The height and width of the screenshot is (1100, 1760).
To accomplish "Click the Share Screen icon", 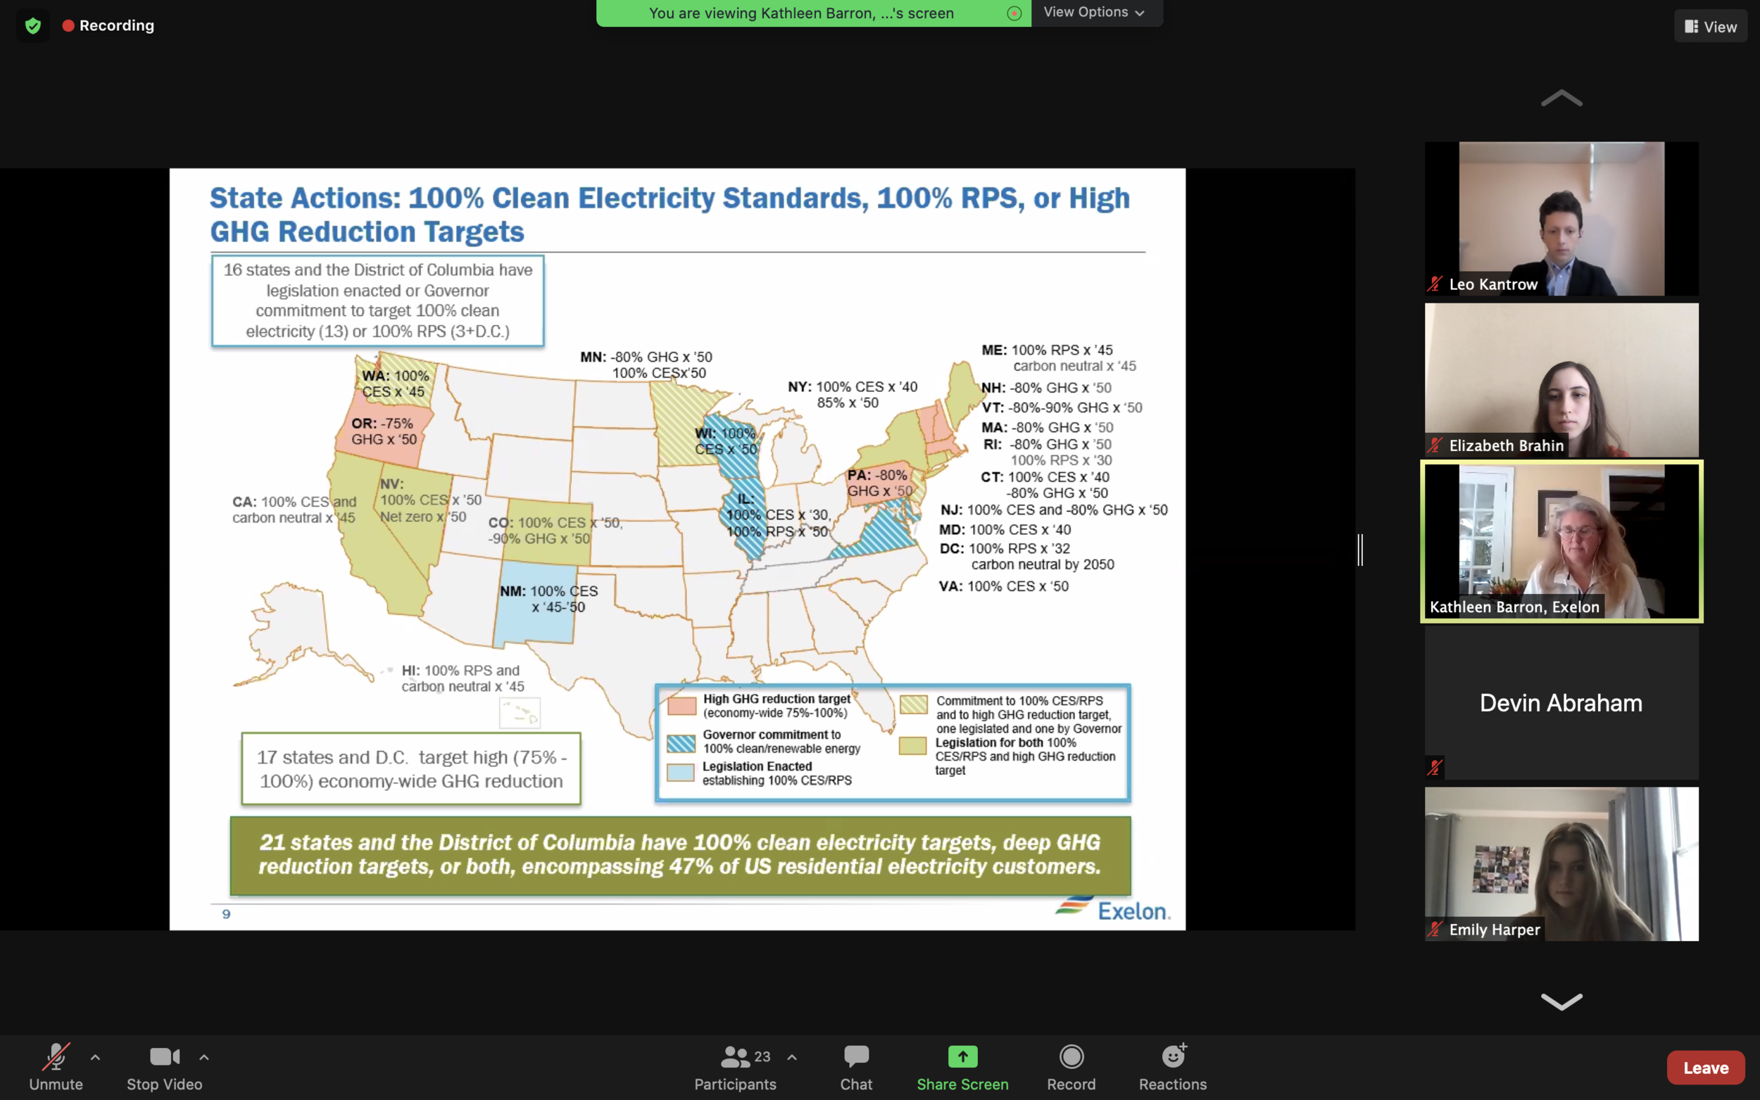I will click(x=962, y=1056).
